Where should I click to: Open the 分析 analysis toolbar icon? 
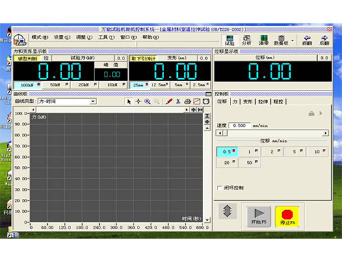click(x=246, y=40)
